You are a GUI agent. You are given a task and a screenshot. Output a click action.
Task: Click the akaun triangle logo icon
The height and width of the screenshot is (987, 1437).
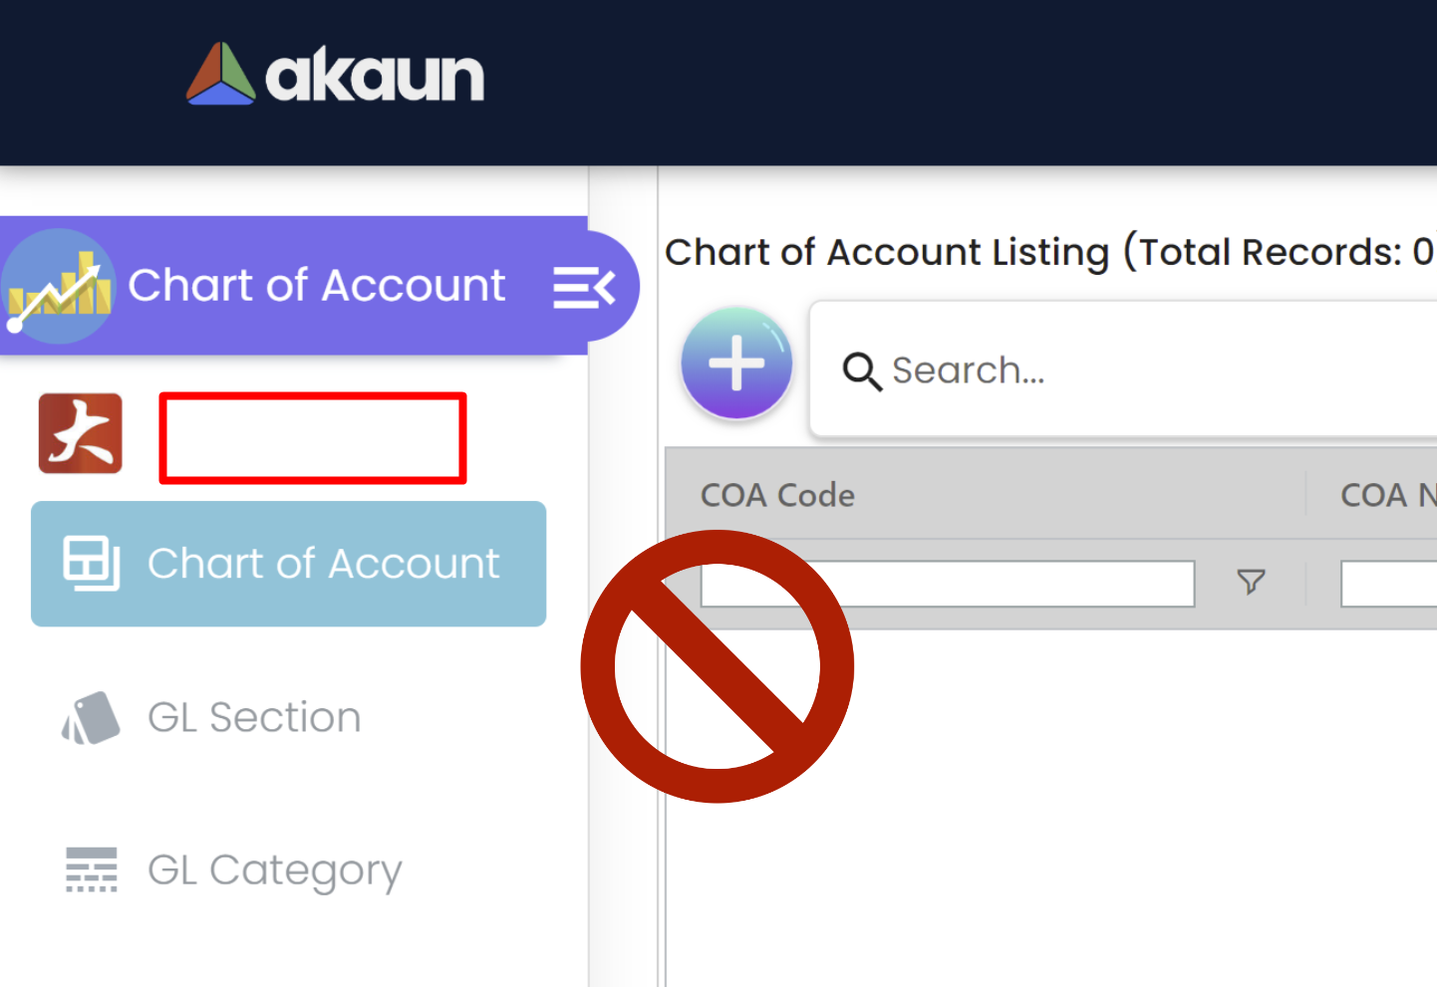pos(220,75)
